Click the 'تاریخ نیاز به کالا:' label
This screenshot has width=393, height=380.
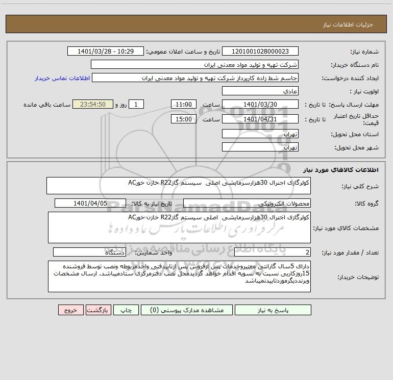(152, 204)
